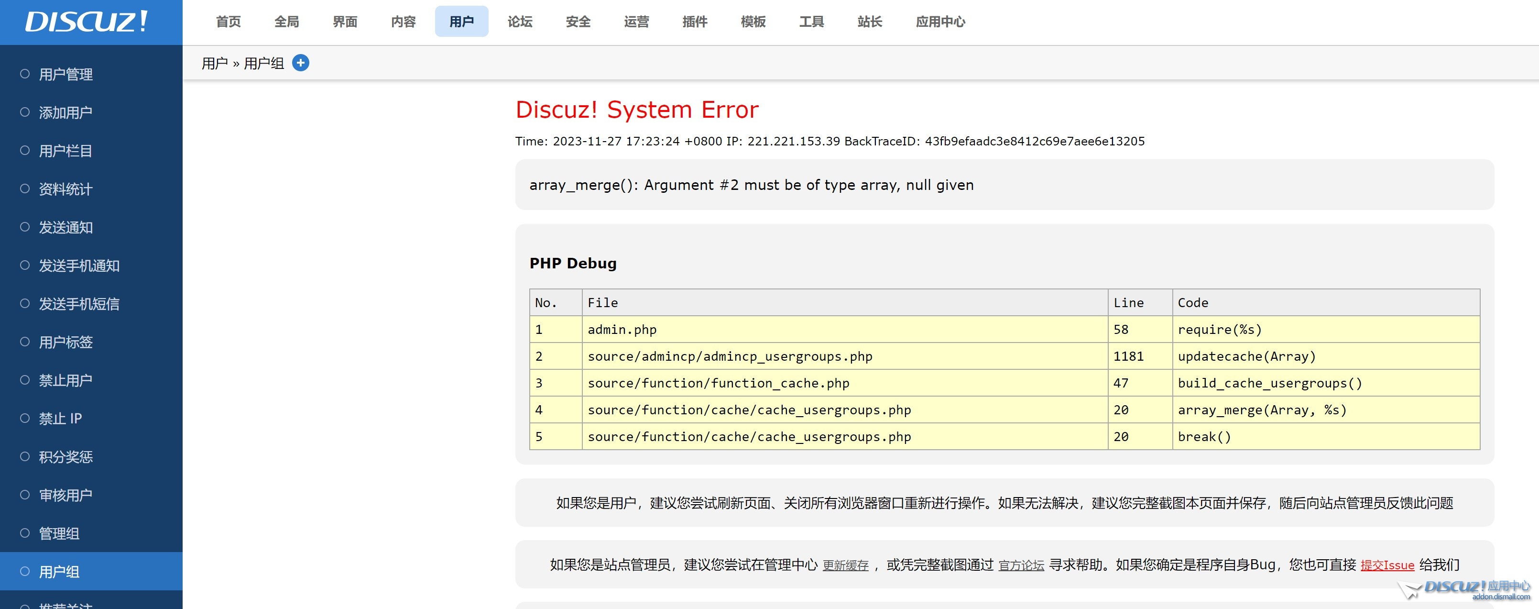1539x609 pixels.
Task: Click the circle icon beside 资料统计
Action: [x=24, y=189]
